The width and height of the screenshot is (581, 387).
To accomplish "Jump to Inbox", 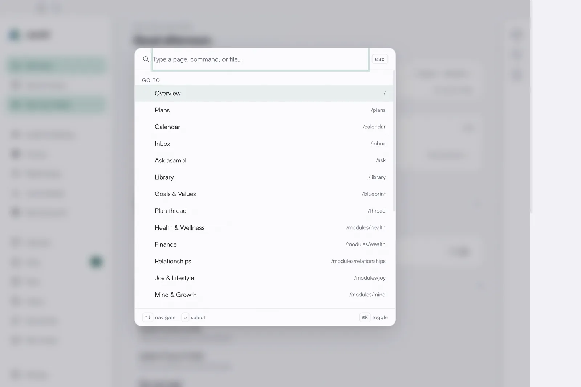I will [x=264, y=144].
